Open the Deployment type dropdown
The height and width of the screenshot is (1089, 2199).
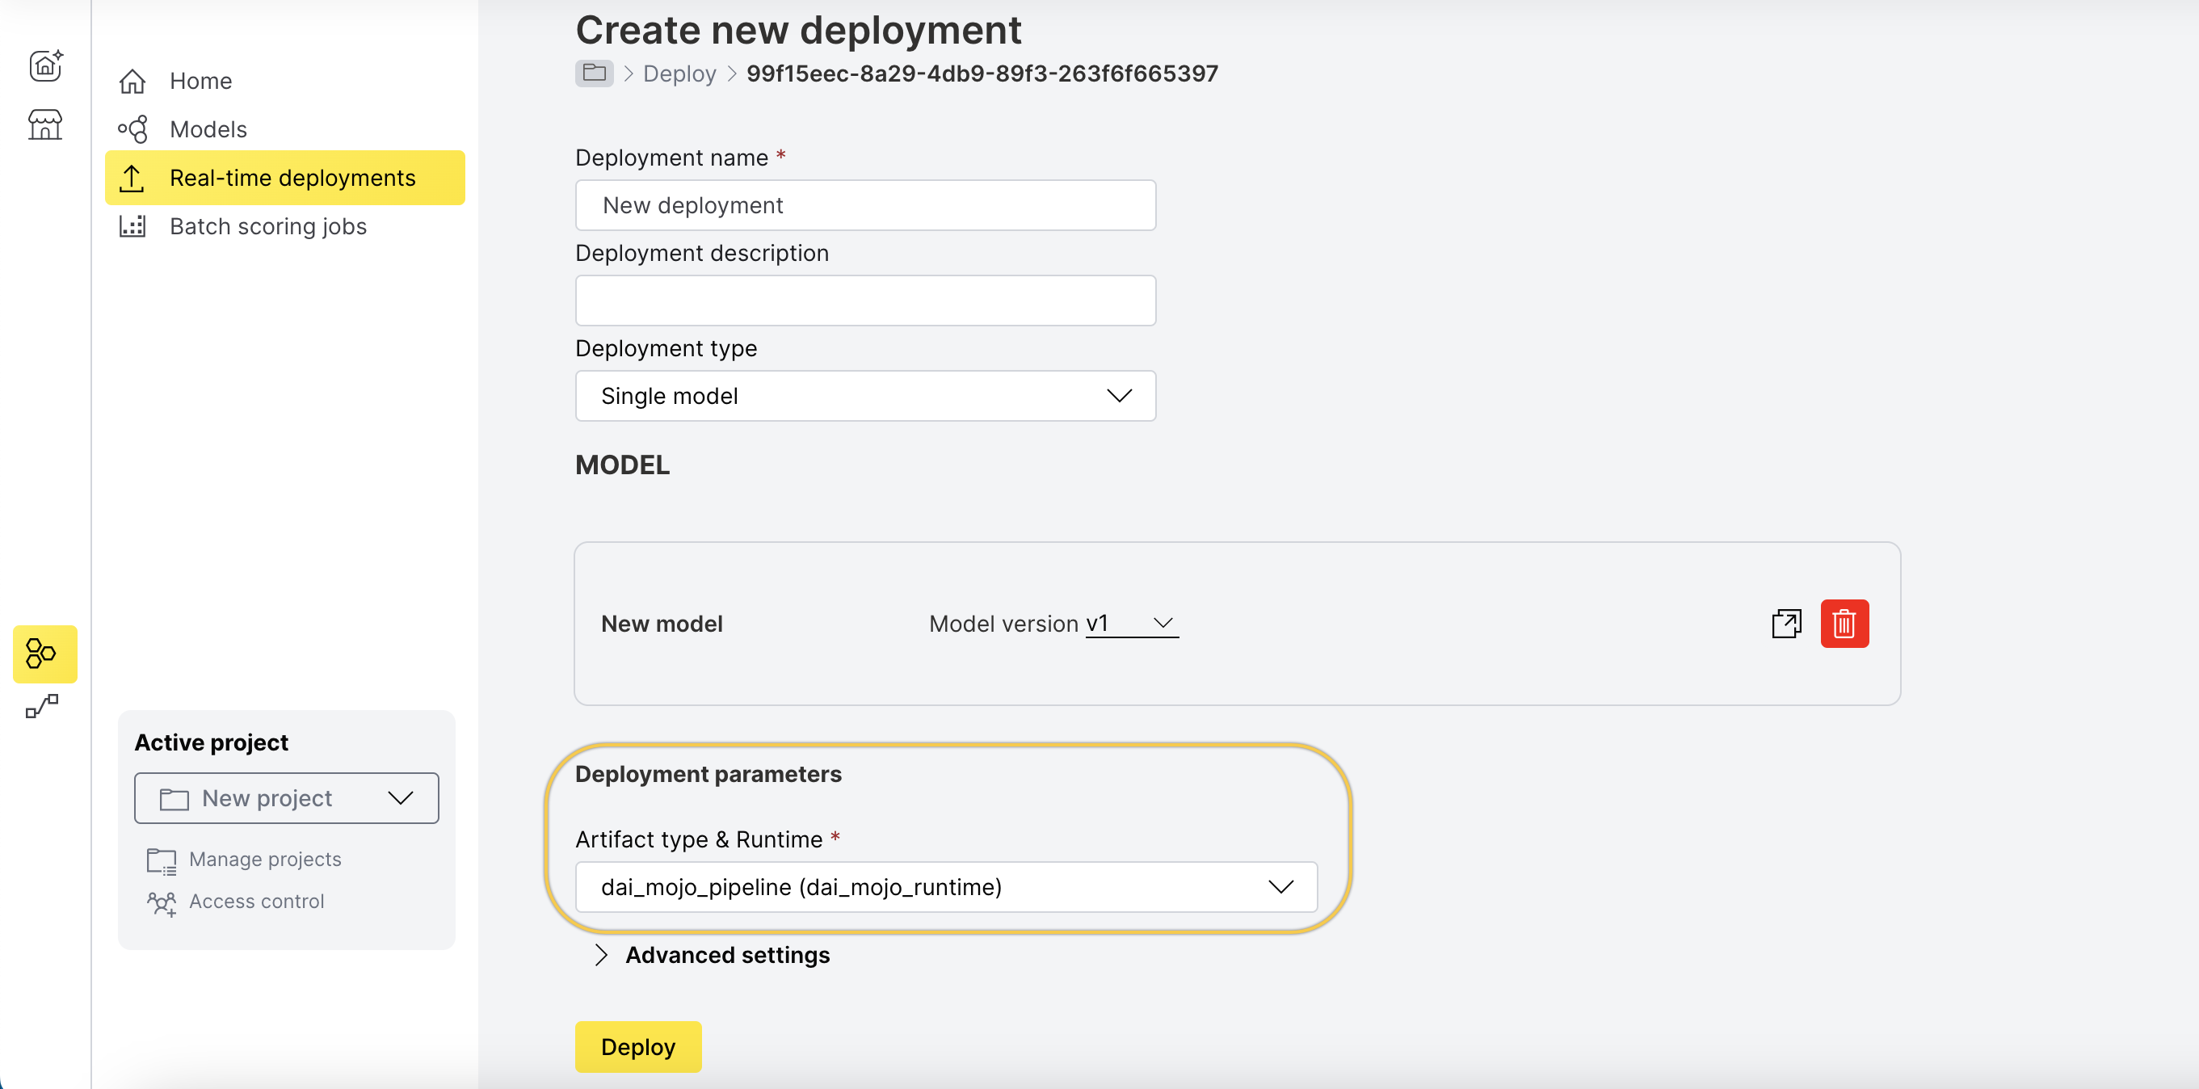865,395
